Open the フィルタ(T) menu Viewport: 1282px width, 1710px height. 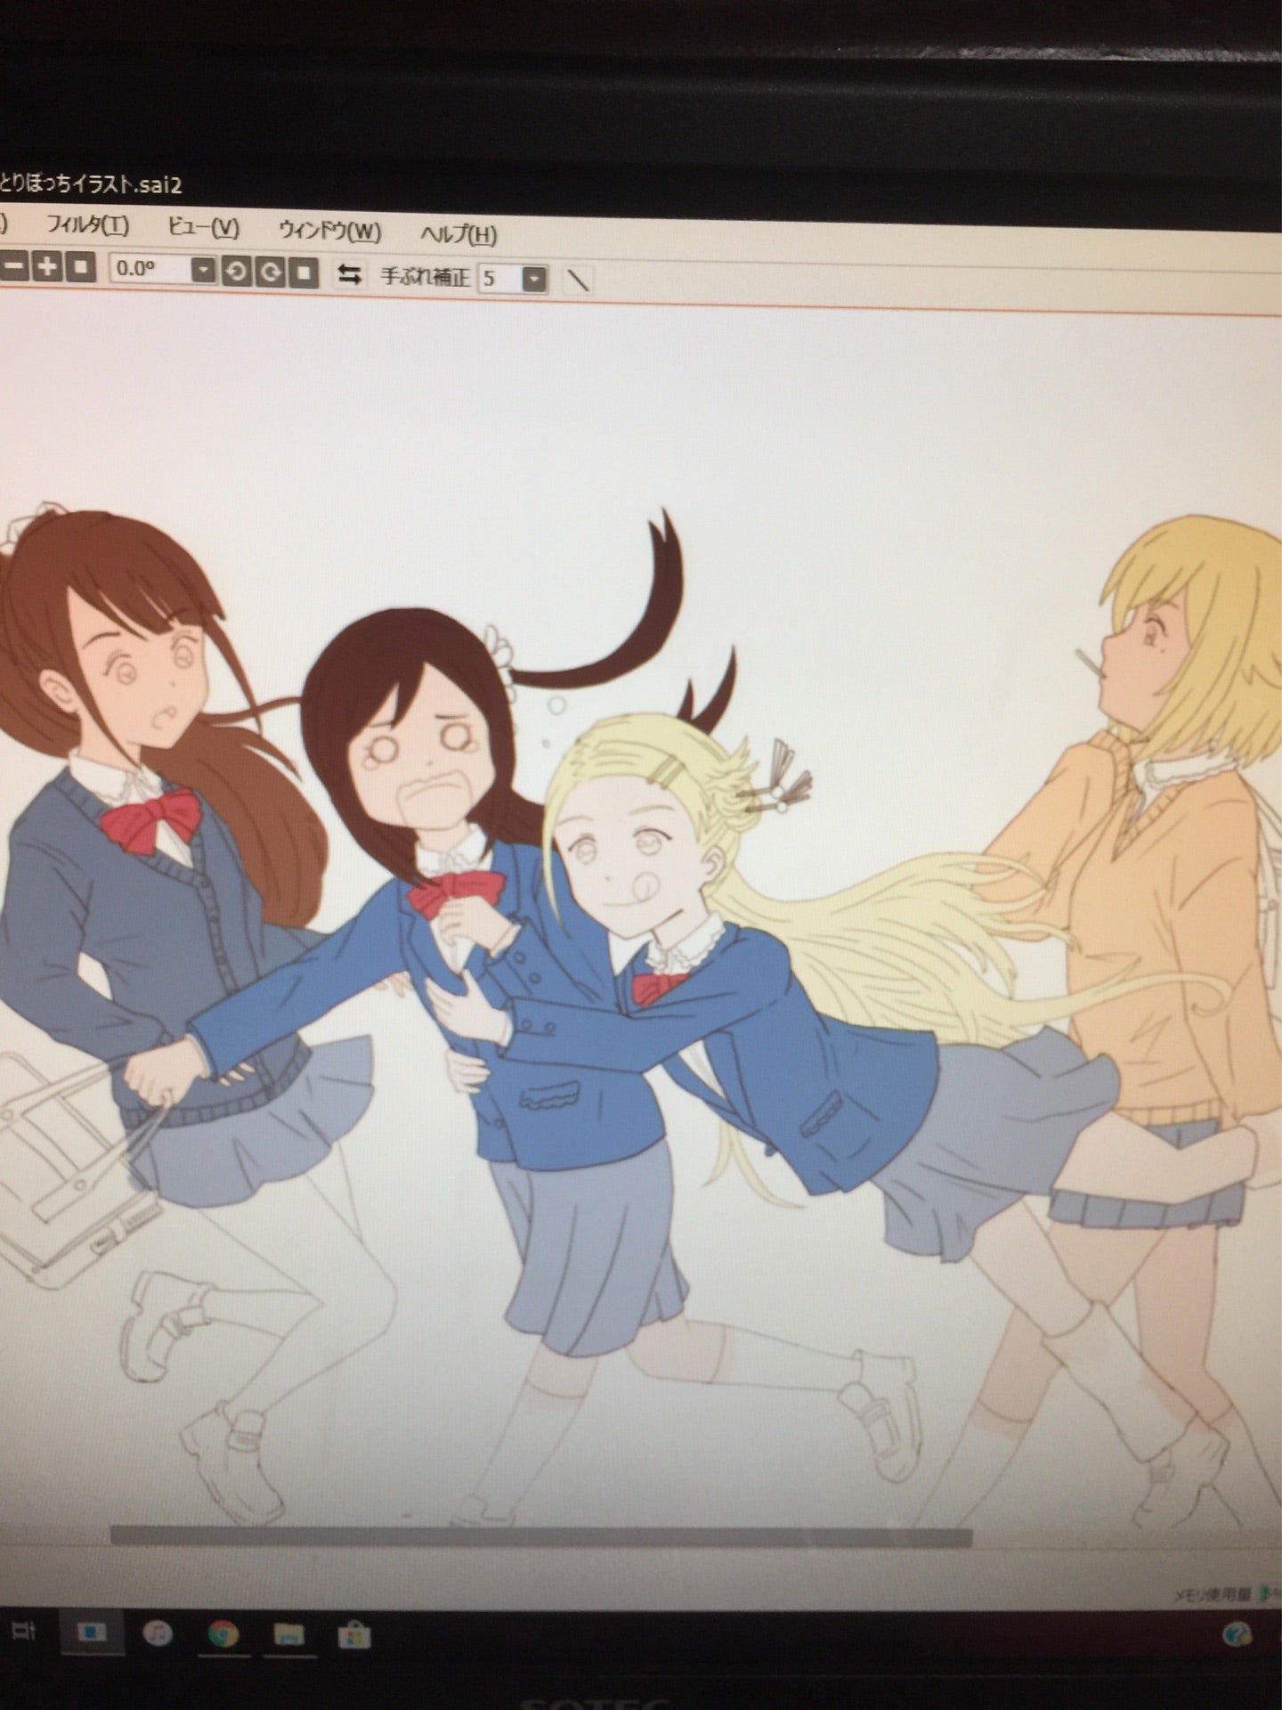coord(87,225)
